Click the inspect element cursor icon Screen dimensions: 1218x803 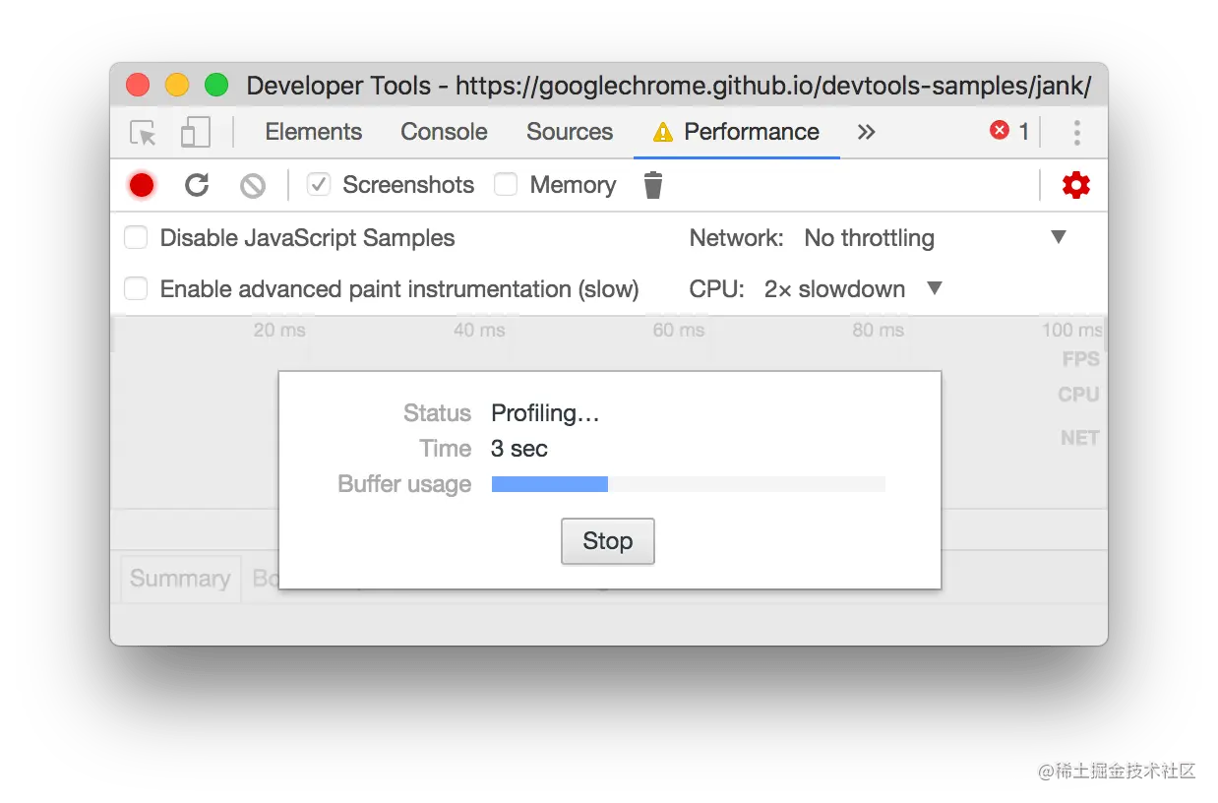click(144, 133)
